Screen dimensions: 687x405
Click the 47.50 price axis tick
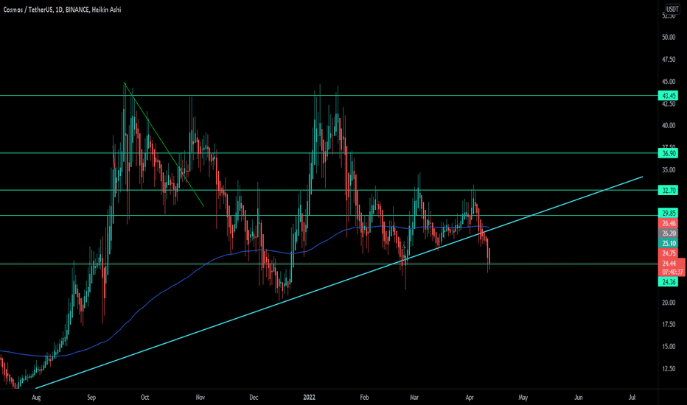[x=668, y=60]
